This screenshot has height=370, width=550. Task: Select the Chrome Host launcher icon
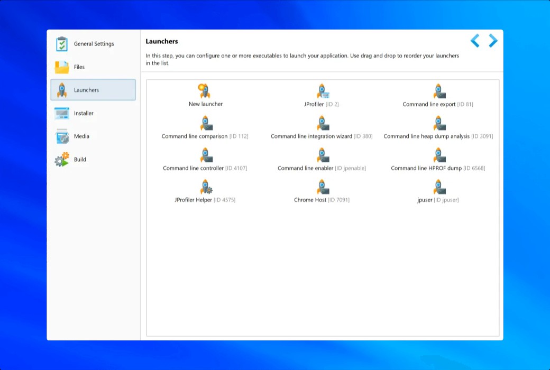coord(323,187)
